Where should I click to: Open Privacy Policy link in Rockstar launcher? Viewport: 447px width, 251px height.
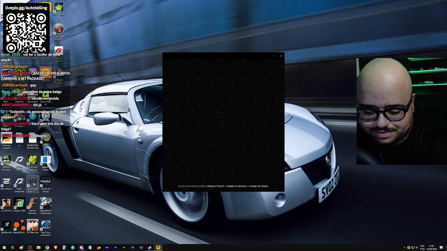[x=215, y=186]
